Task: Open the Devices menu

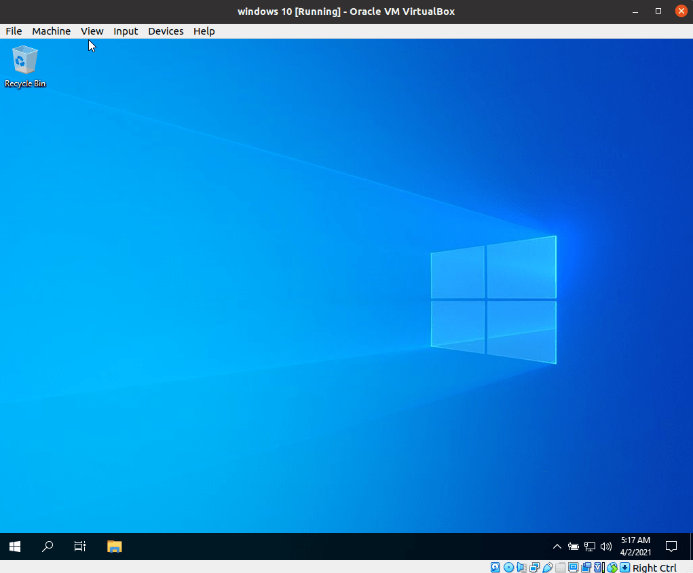Action: pos(166,31)
